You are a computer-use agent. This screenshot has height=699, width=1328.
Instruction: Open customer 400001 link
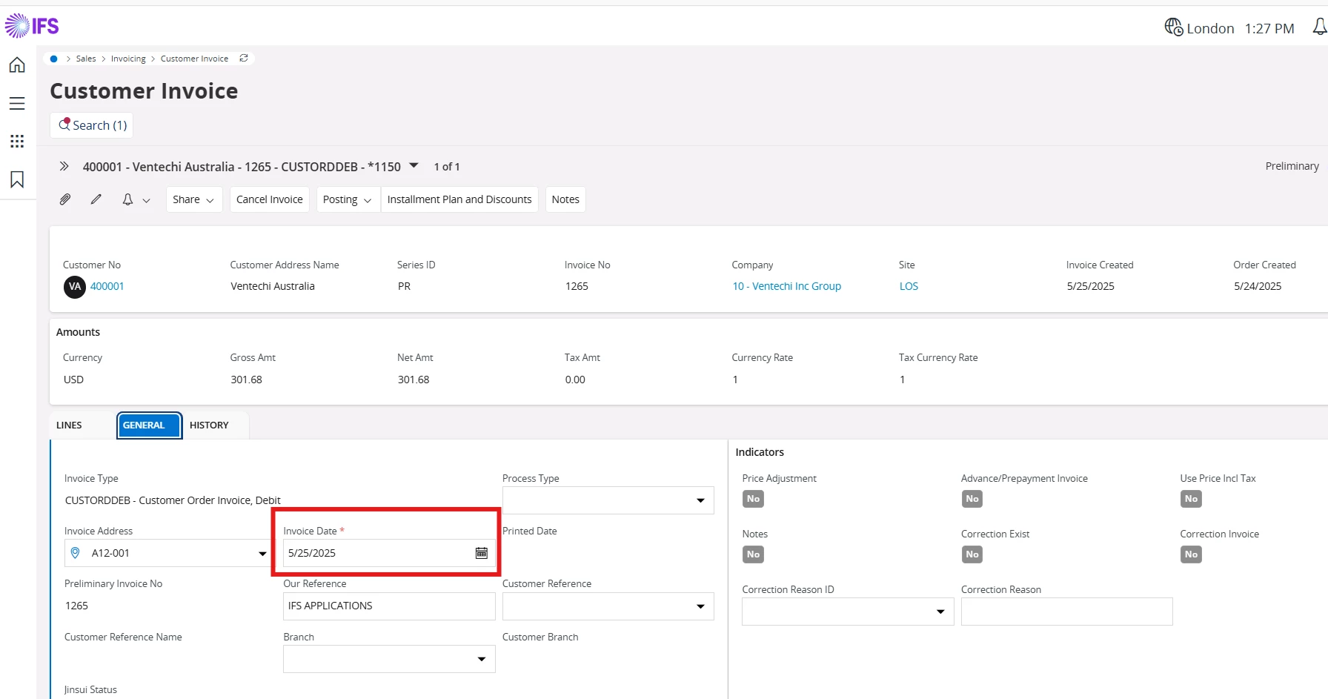(107, 286)
